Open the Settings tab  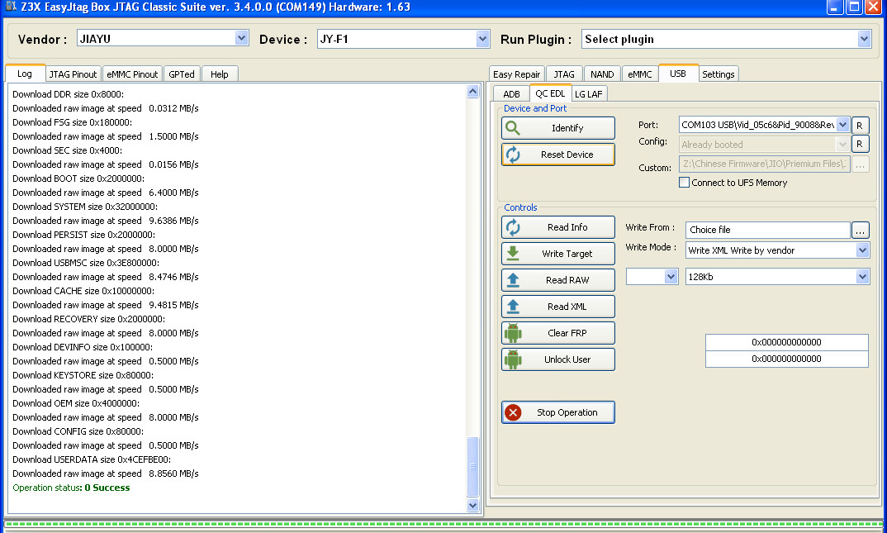point(719,74)
